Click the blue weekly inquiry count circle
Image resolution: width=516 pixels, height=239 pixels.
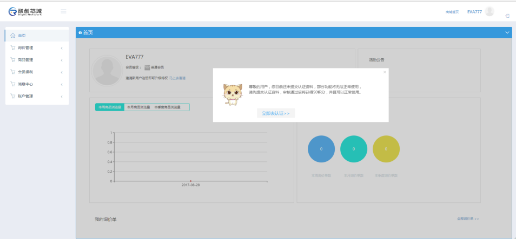pos(321,149)
